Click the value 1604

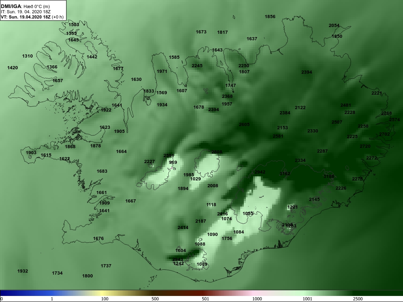pyautogui.click(x=181, y=250)
